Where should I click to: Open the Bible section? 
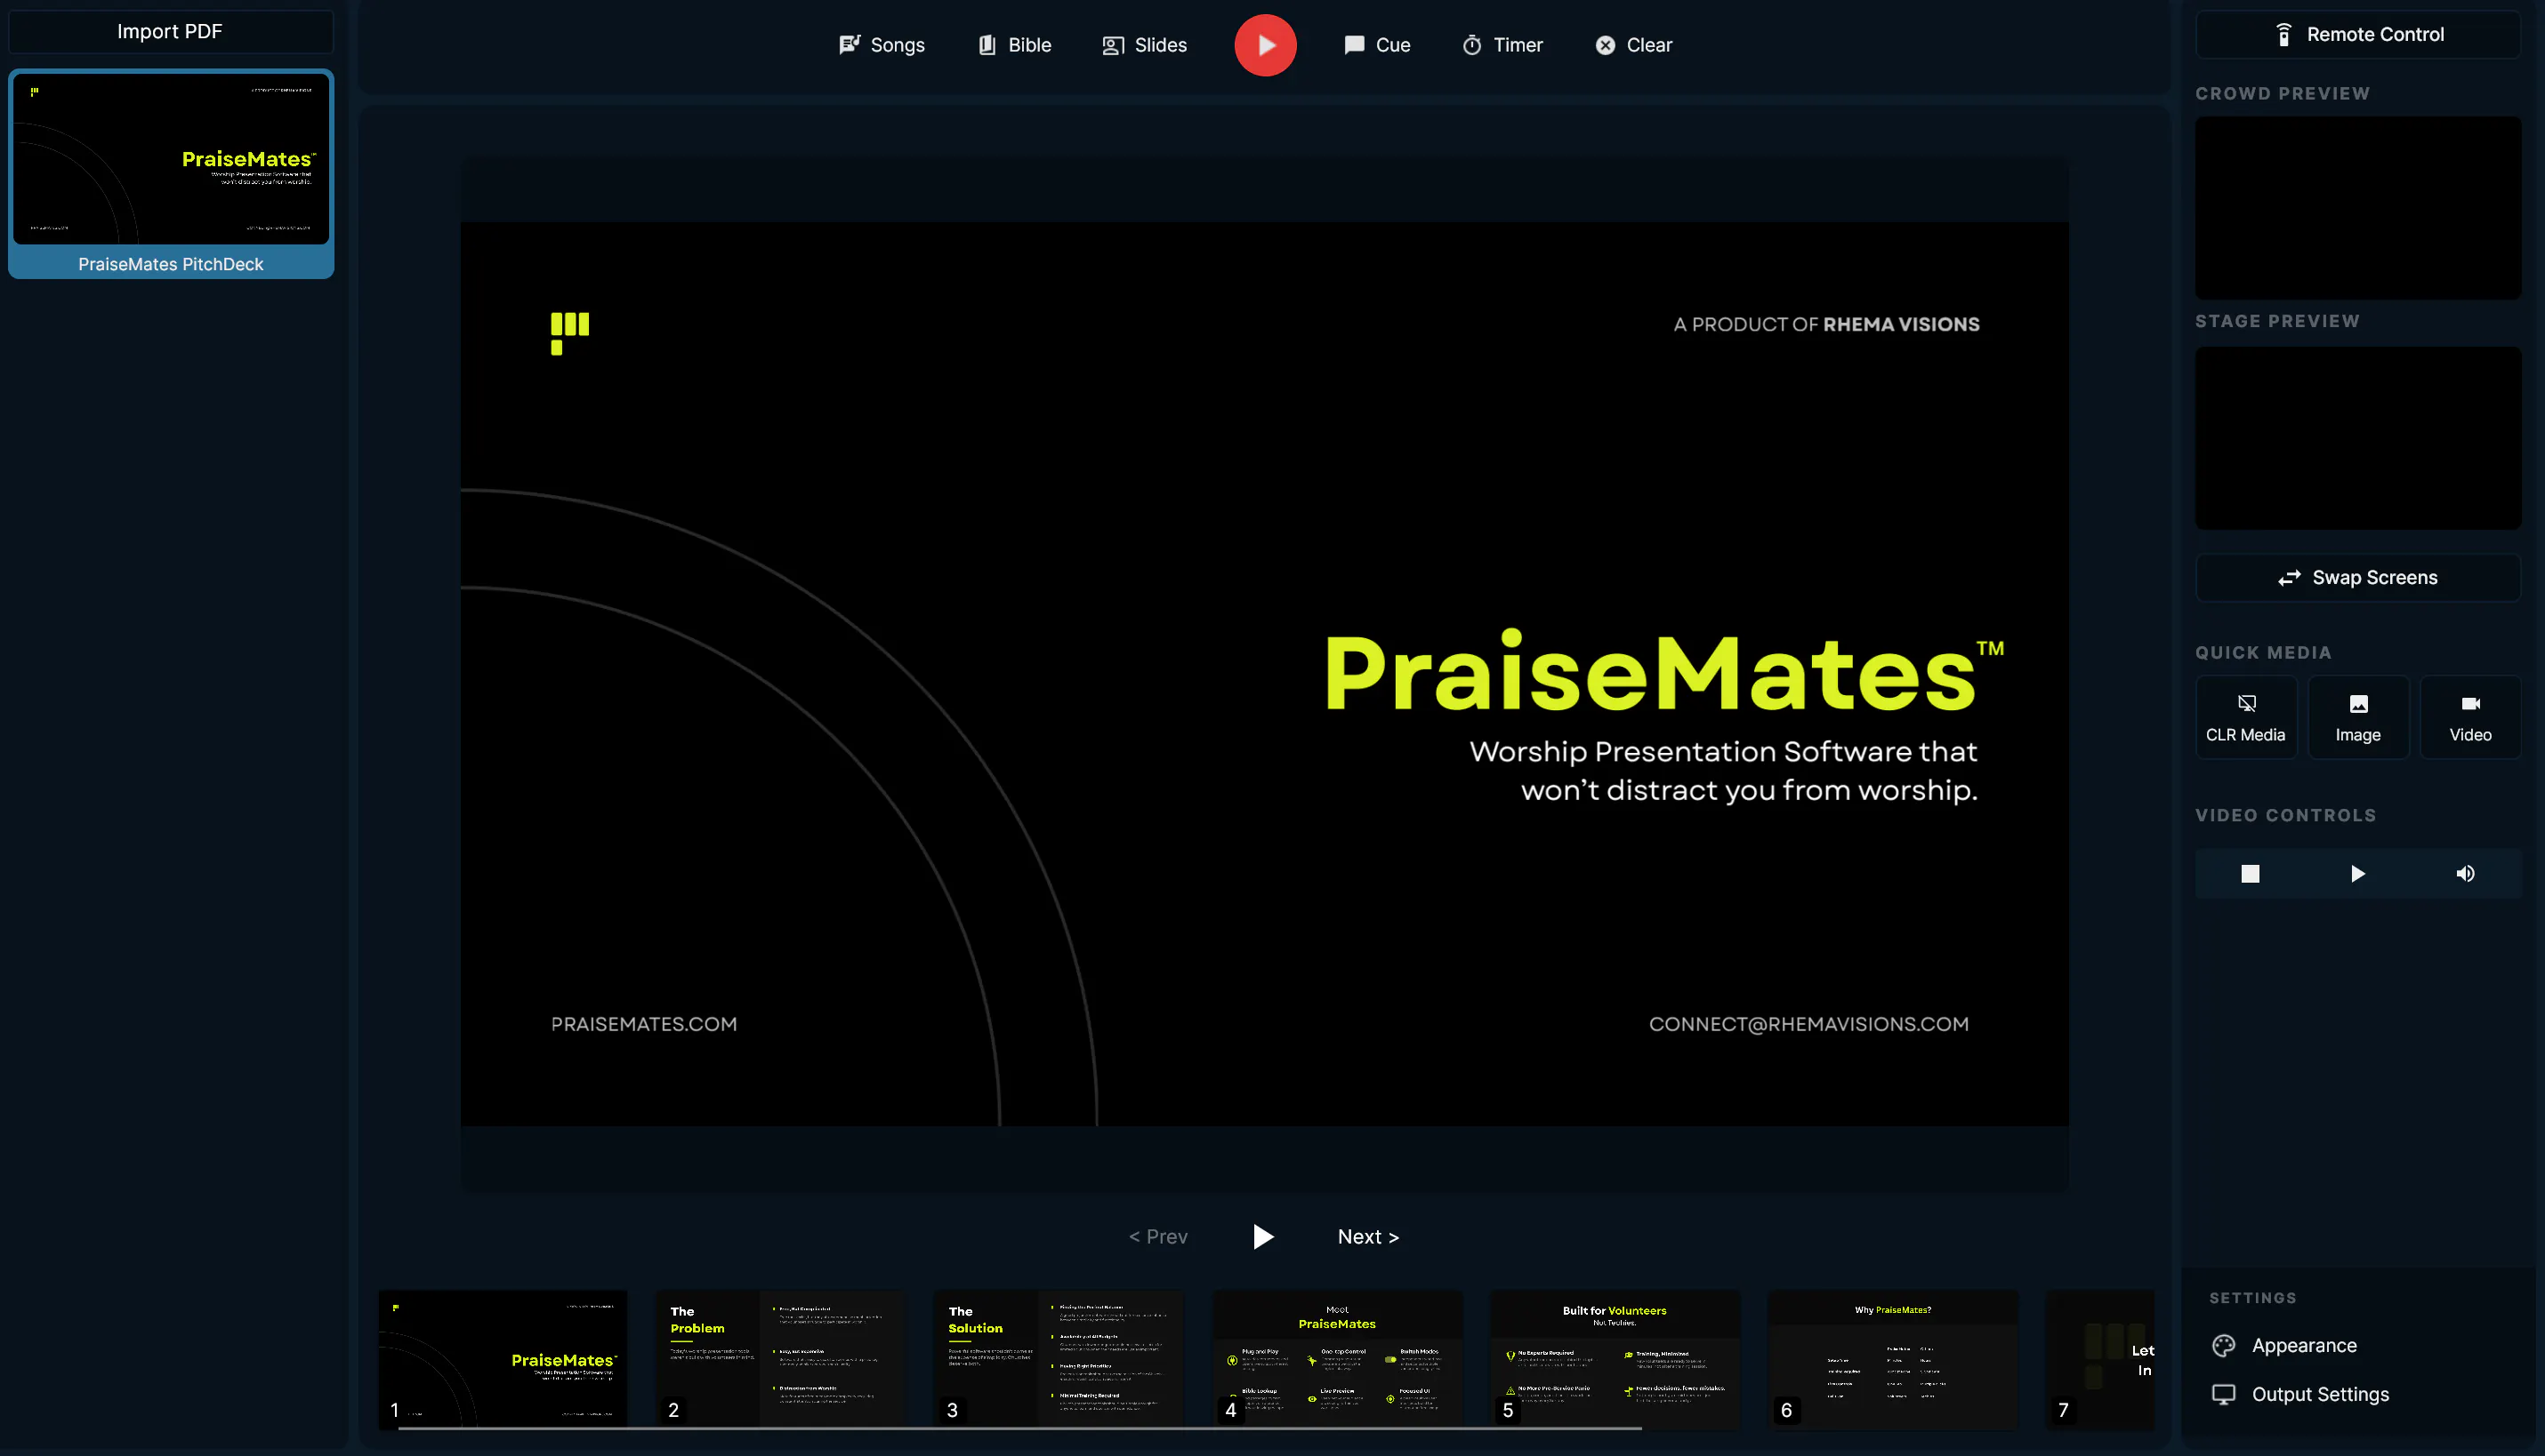[1014, 45]
